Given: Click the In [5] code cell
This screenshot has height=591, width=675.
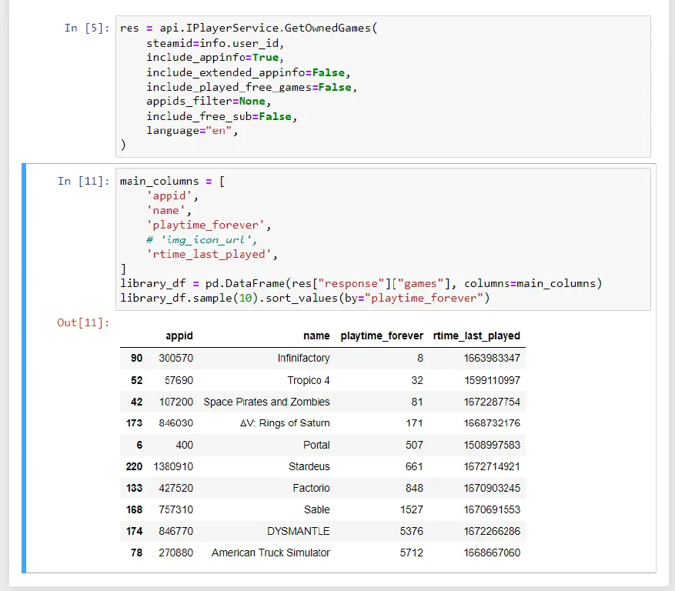Looking at the screenshot, I should (383, 86).
